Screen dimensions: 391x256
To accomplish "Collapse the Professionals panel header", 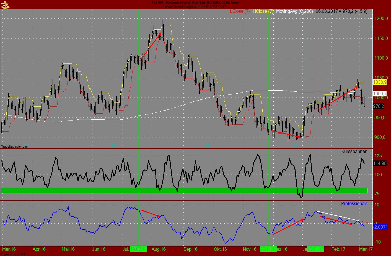I will click(354, 204).
